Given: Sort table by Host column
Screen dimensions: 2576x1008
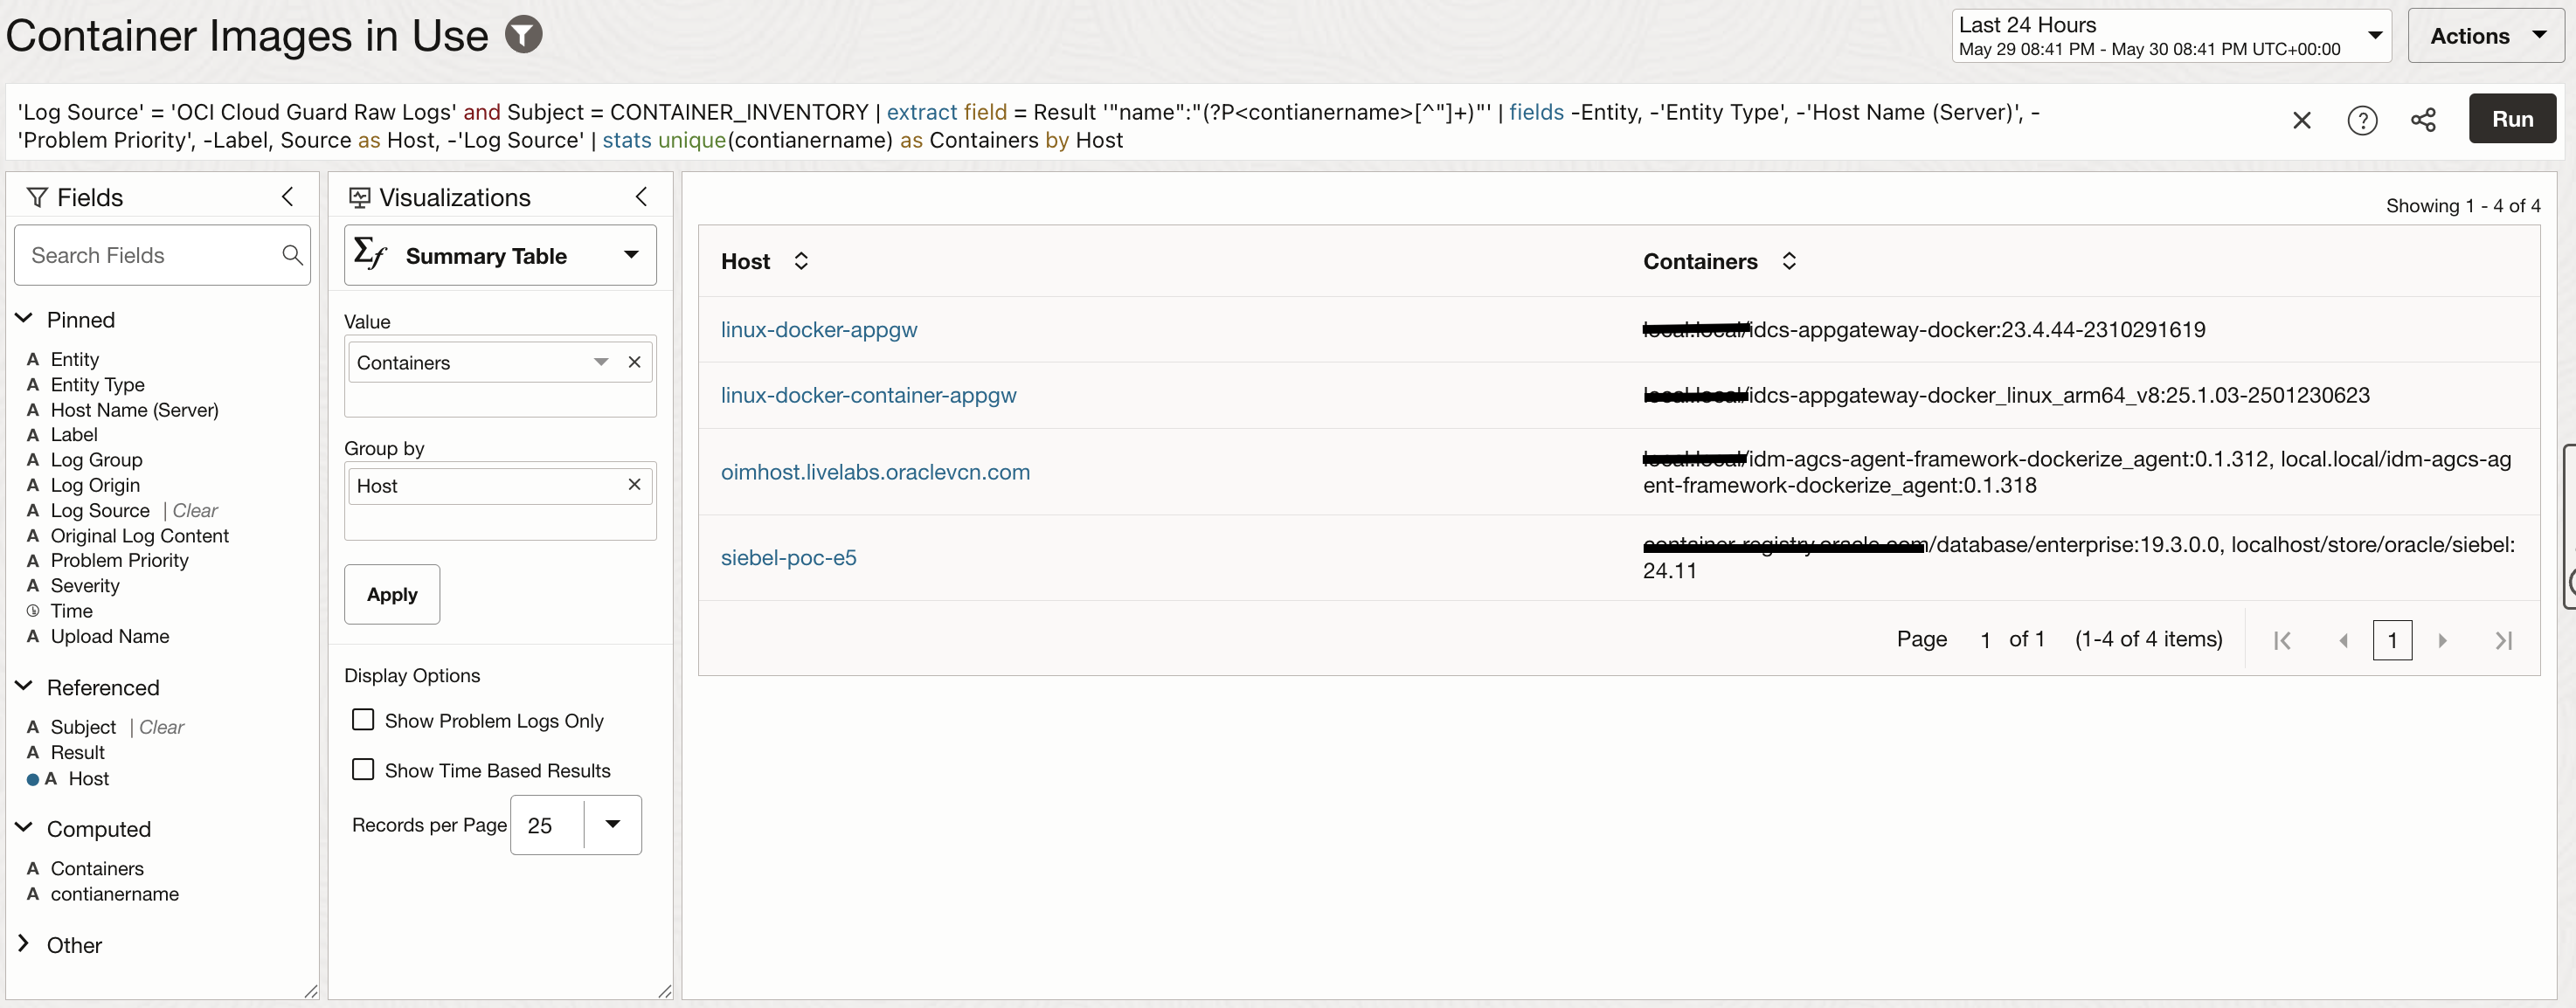Looking at the screenshot, I should [x=801, y=261].
